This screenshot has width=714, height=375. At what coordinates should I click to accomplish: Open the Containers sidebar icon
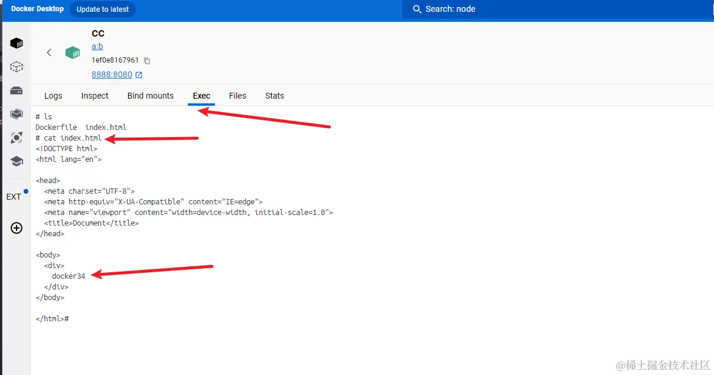(x=17, y=43)
